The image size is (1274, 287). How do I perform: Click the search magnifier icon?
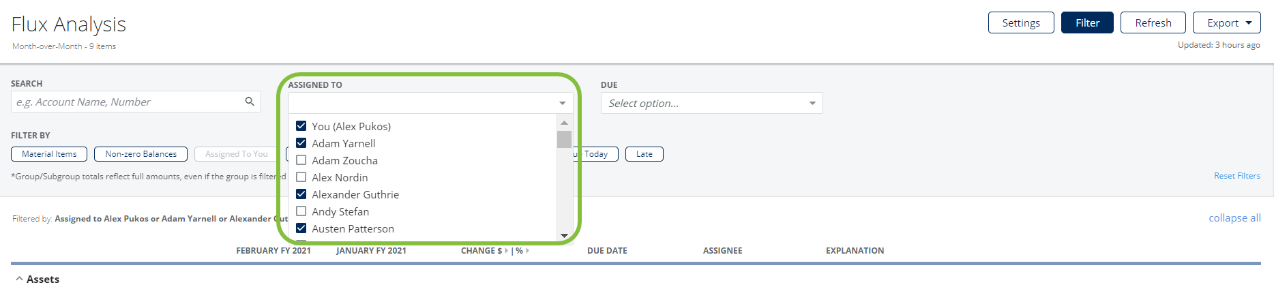pyautogui.click(x=250, y=102)
